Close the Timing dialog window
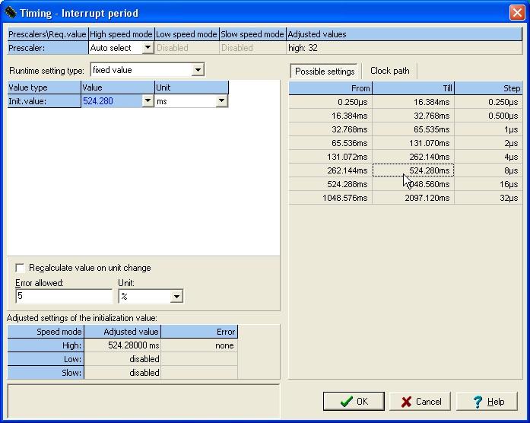The height and width of the screenshot is (423, 530). (517, 13)
